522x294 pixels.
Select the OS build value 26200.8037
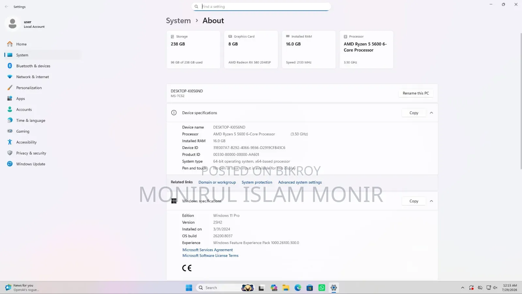[223, 236]
